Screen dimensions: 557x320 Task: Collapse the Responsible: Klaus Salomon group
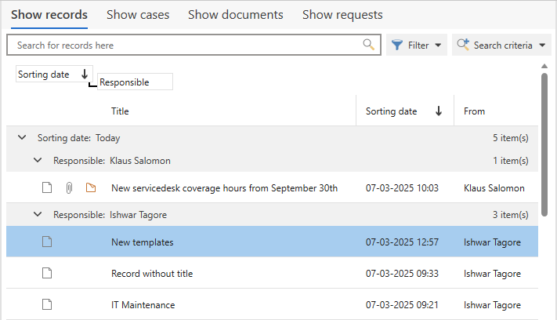pos(38,161)
